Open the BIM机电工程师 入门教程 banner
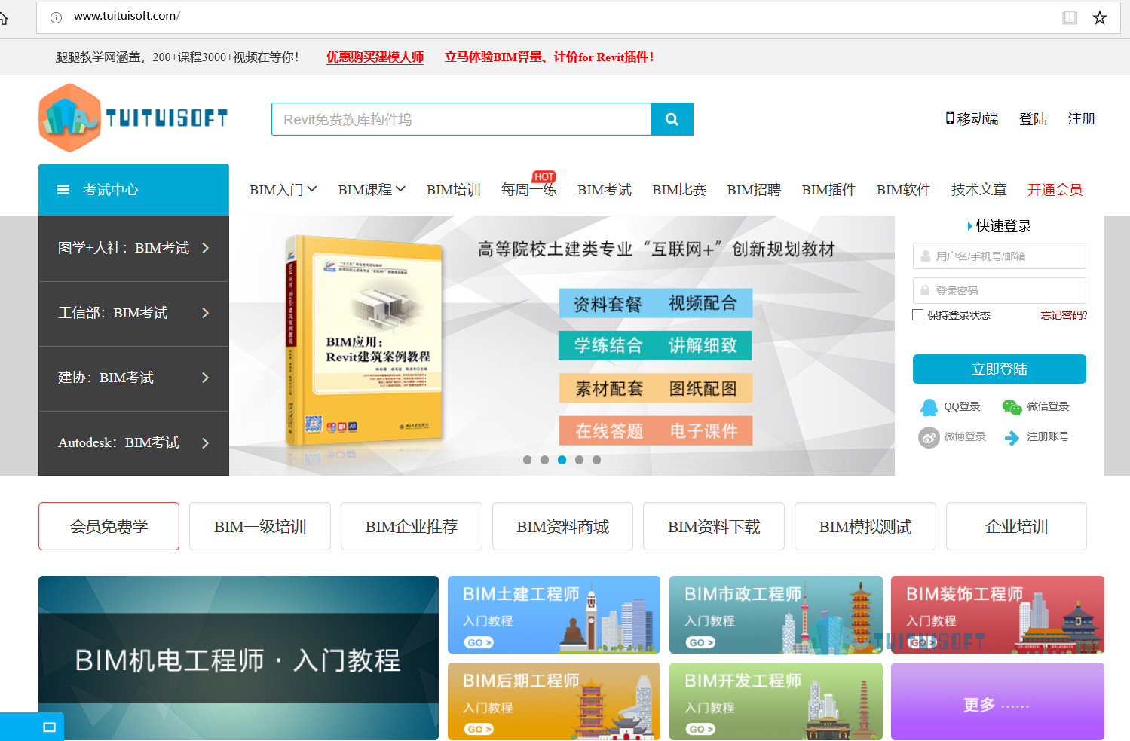The image size is (1130, 741). (238, 658)
